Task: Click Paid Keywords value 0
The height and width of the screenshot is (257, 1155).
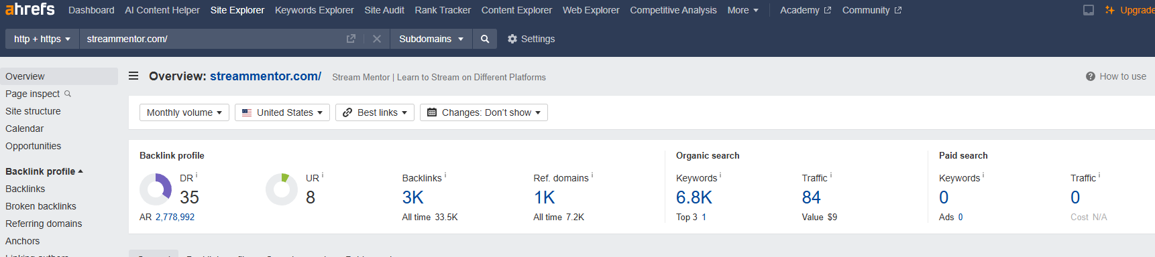Action: 944,197
